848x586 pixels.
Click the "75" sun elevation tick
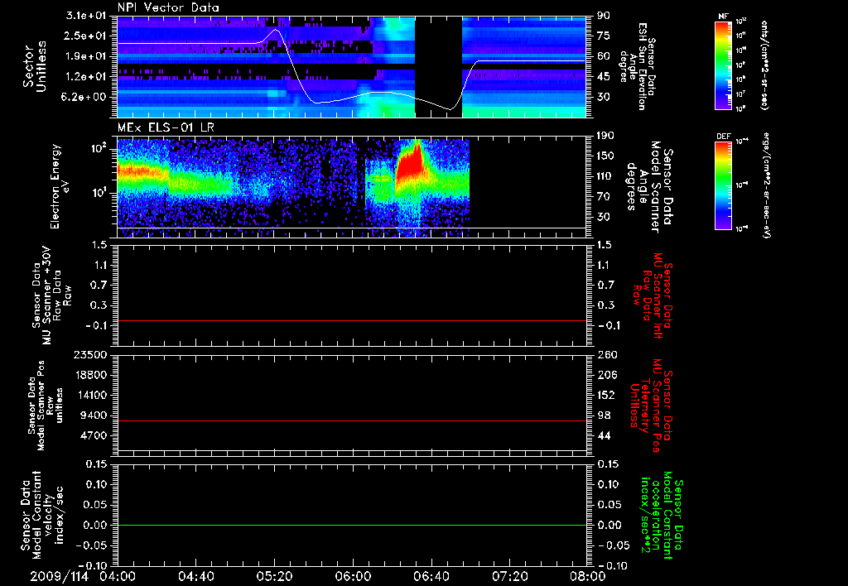coord(604,36)
